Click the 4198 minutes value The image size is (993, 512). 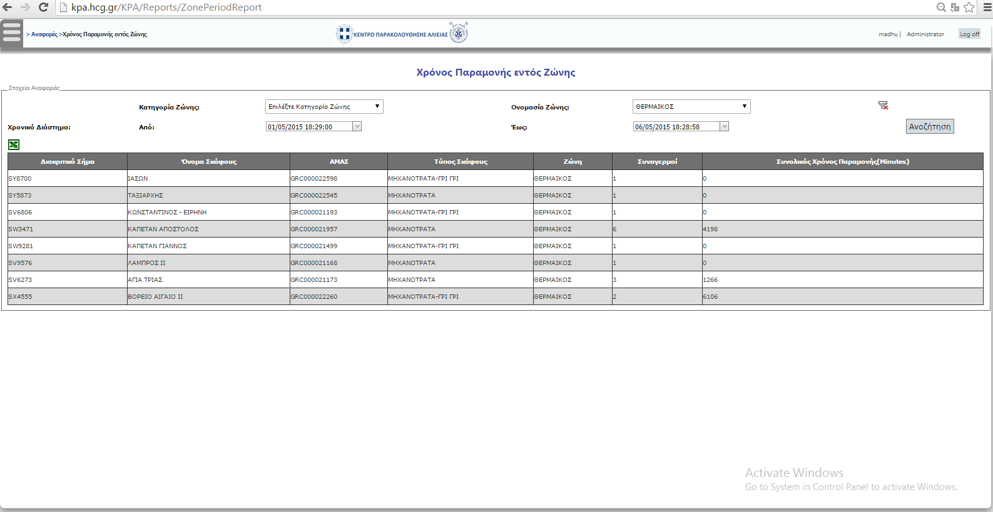click(x=710, y=229)
